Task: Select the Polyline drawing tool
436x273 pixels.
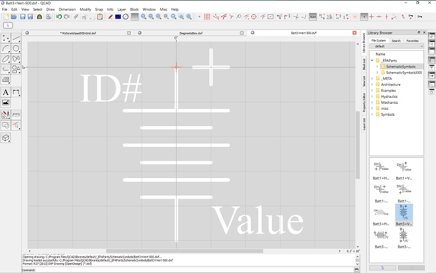Action: (6, 69)
